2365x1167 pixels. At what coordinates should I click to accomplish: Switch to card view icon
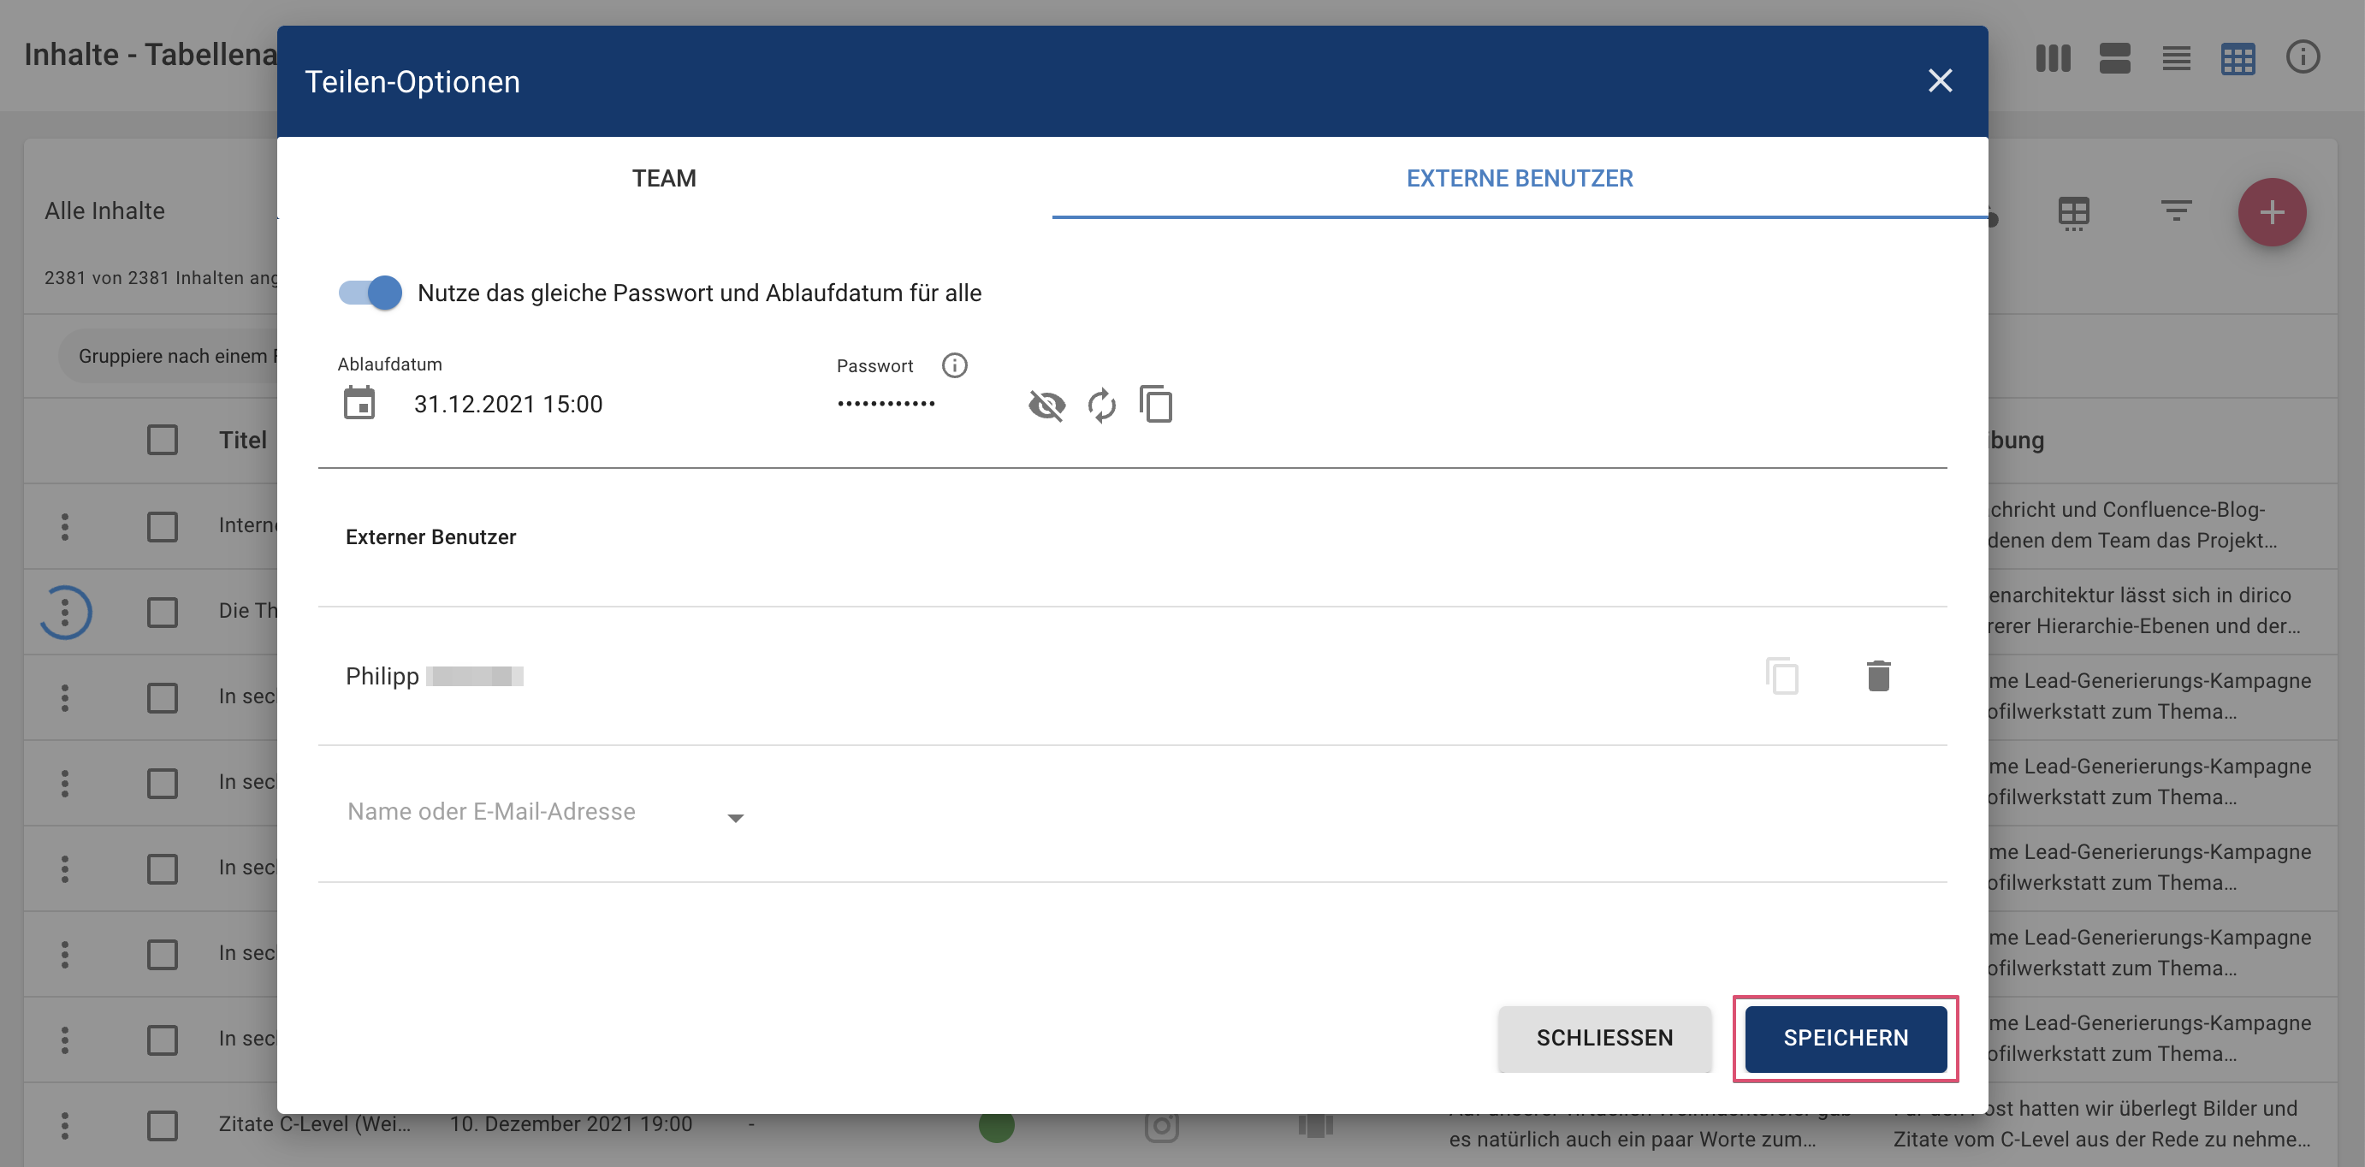point(2114,58)
